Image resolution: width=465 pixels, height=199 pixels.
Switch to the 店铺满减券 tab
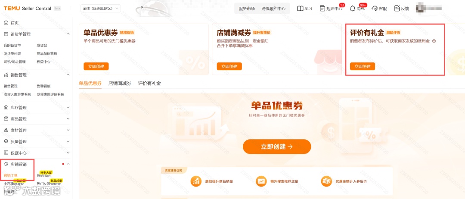point(120,84)
